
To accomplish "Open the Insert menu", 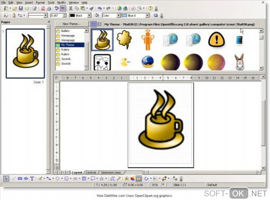I will point(29,3).
